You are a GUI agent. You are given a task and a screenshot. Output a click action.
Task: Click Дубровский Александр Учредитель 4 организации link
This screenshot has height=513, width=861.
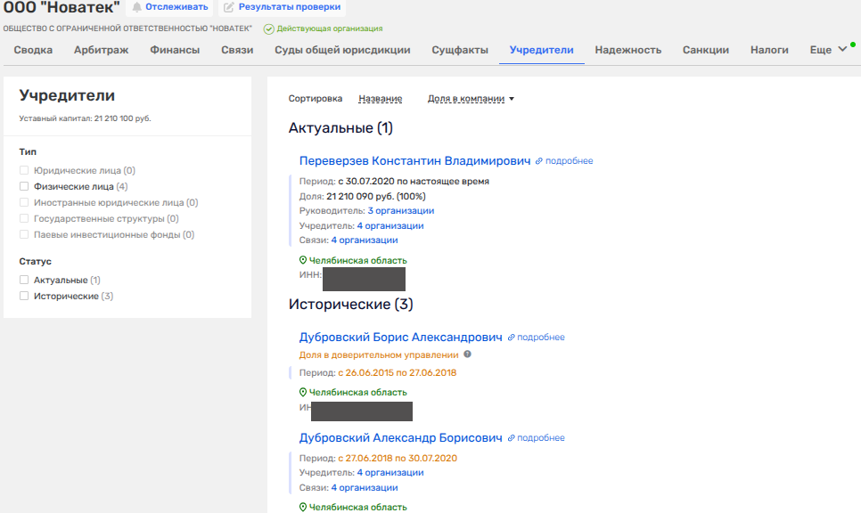(x=390, y=472)
